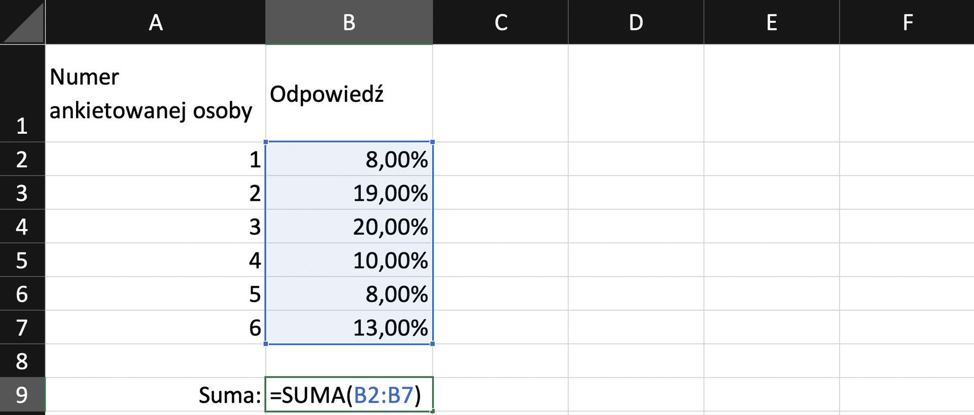
Task: Click cell A5 containing 4
Action: (155, 260)
